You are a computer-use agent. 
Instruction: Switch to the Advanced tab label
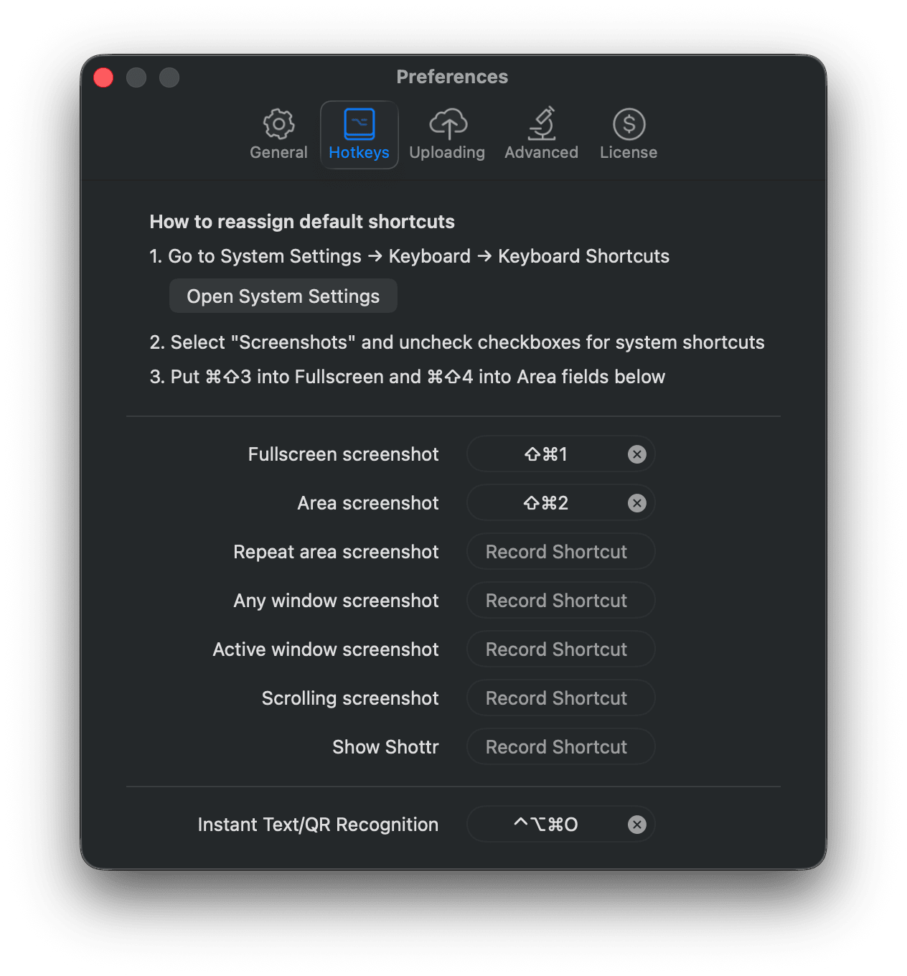[x=541, y=153]
